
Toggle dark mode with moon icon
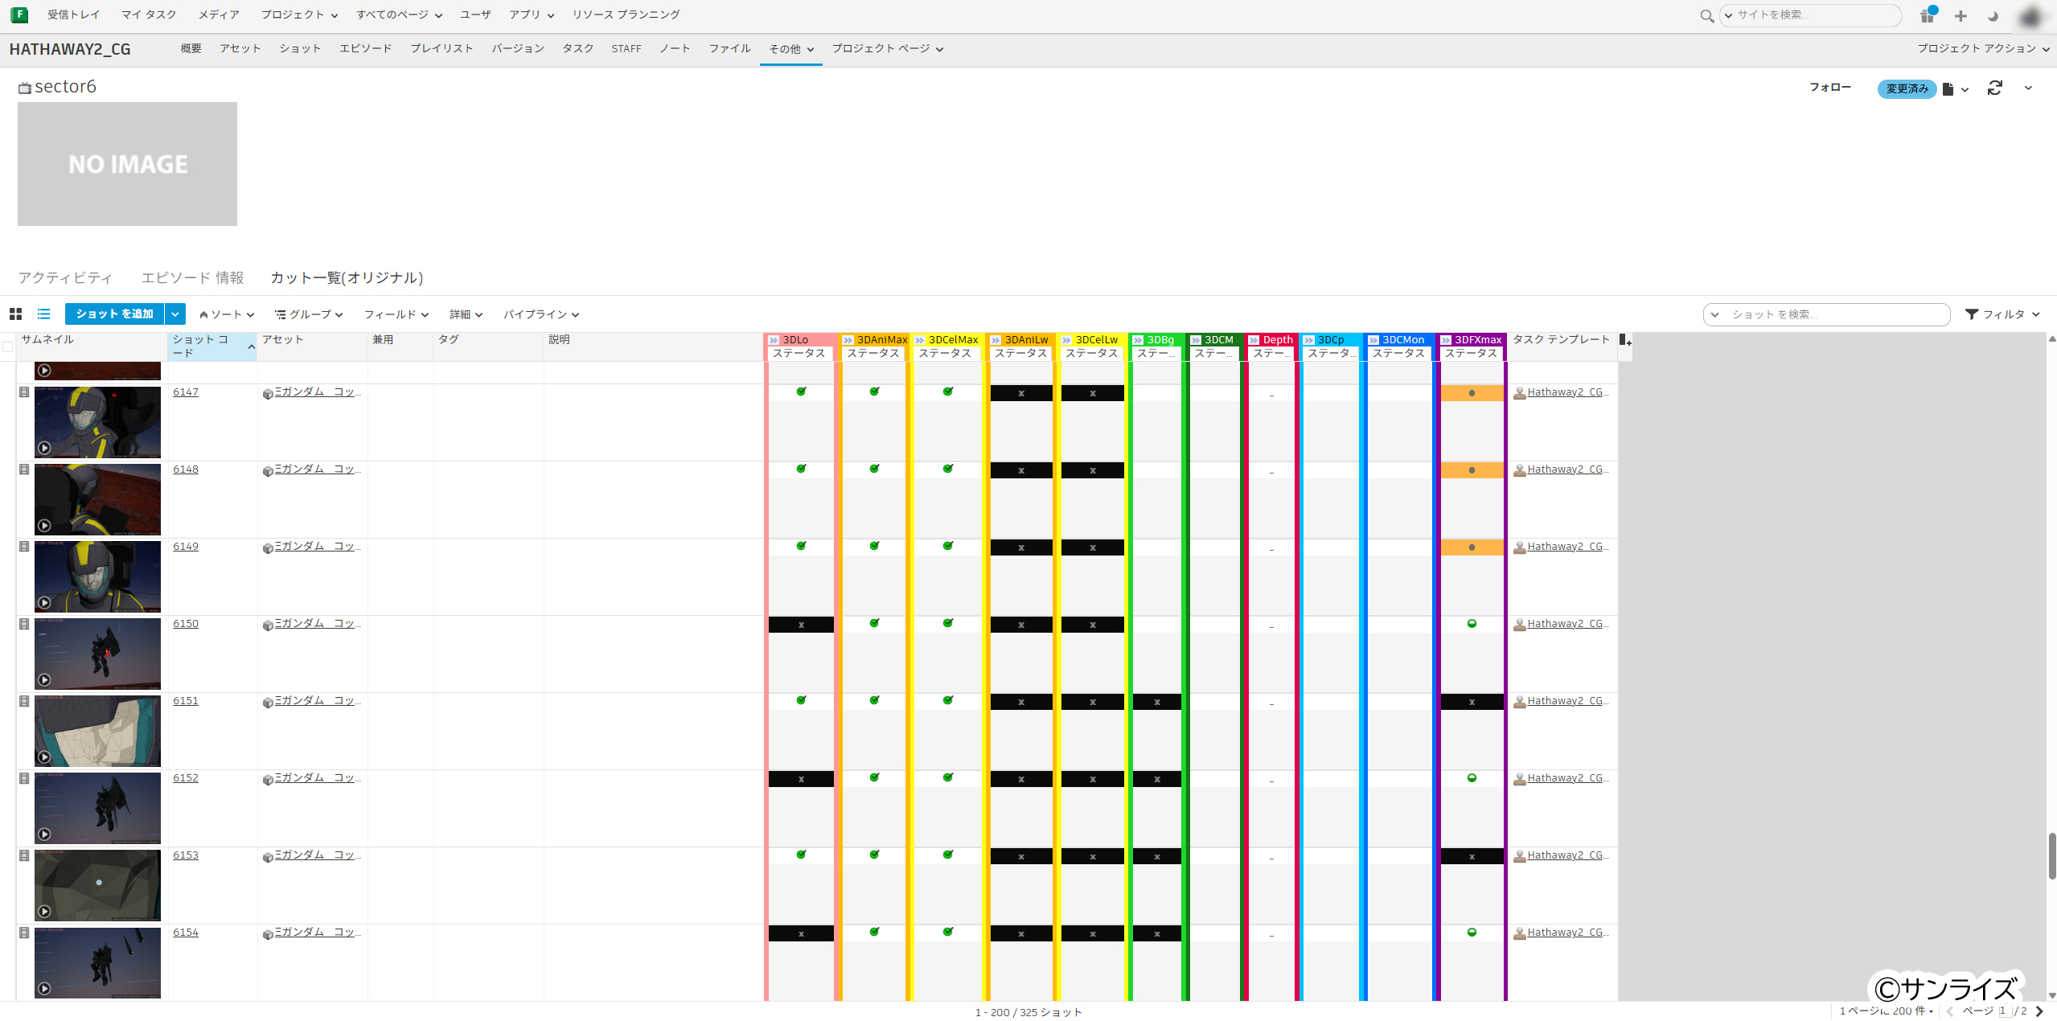1993,15
